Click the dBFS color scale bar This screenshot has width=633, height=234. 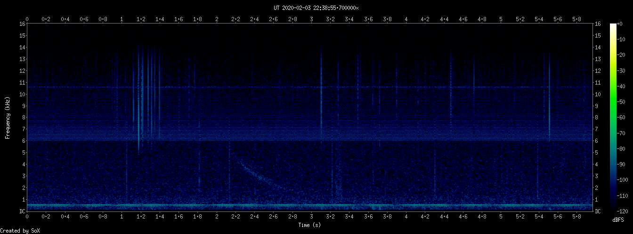coord(613,117)
